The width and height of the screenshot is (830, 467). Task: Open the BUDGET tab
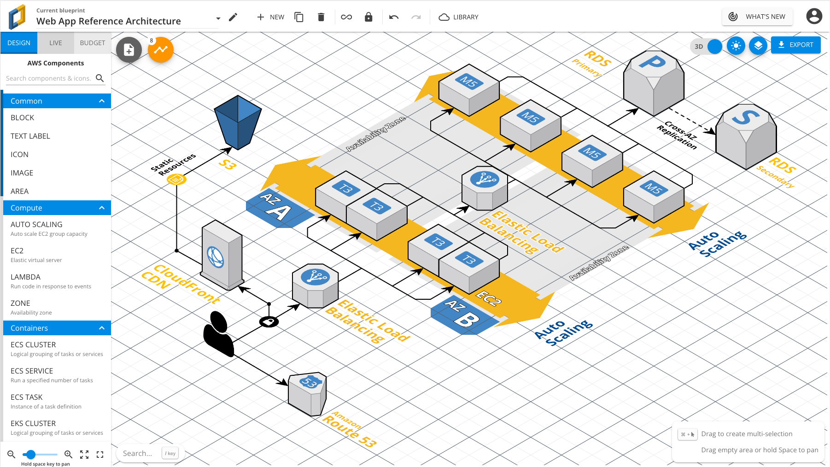coord(93,42)
